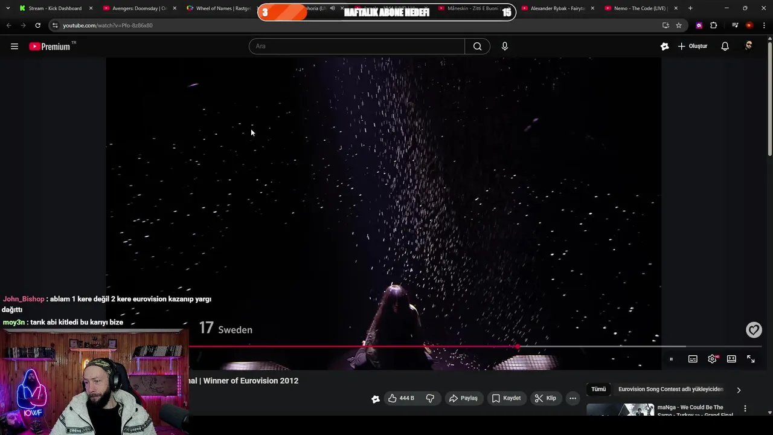
Task: Open maNga video thumbnail
Action: [x=620, y=410]
